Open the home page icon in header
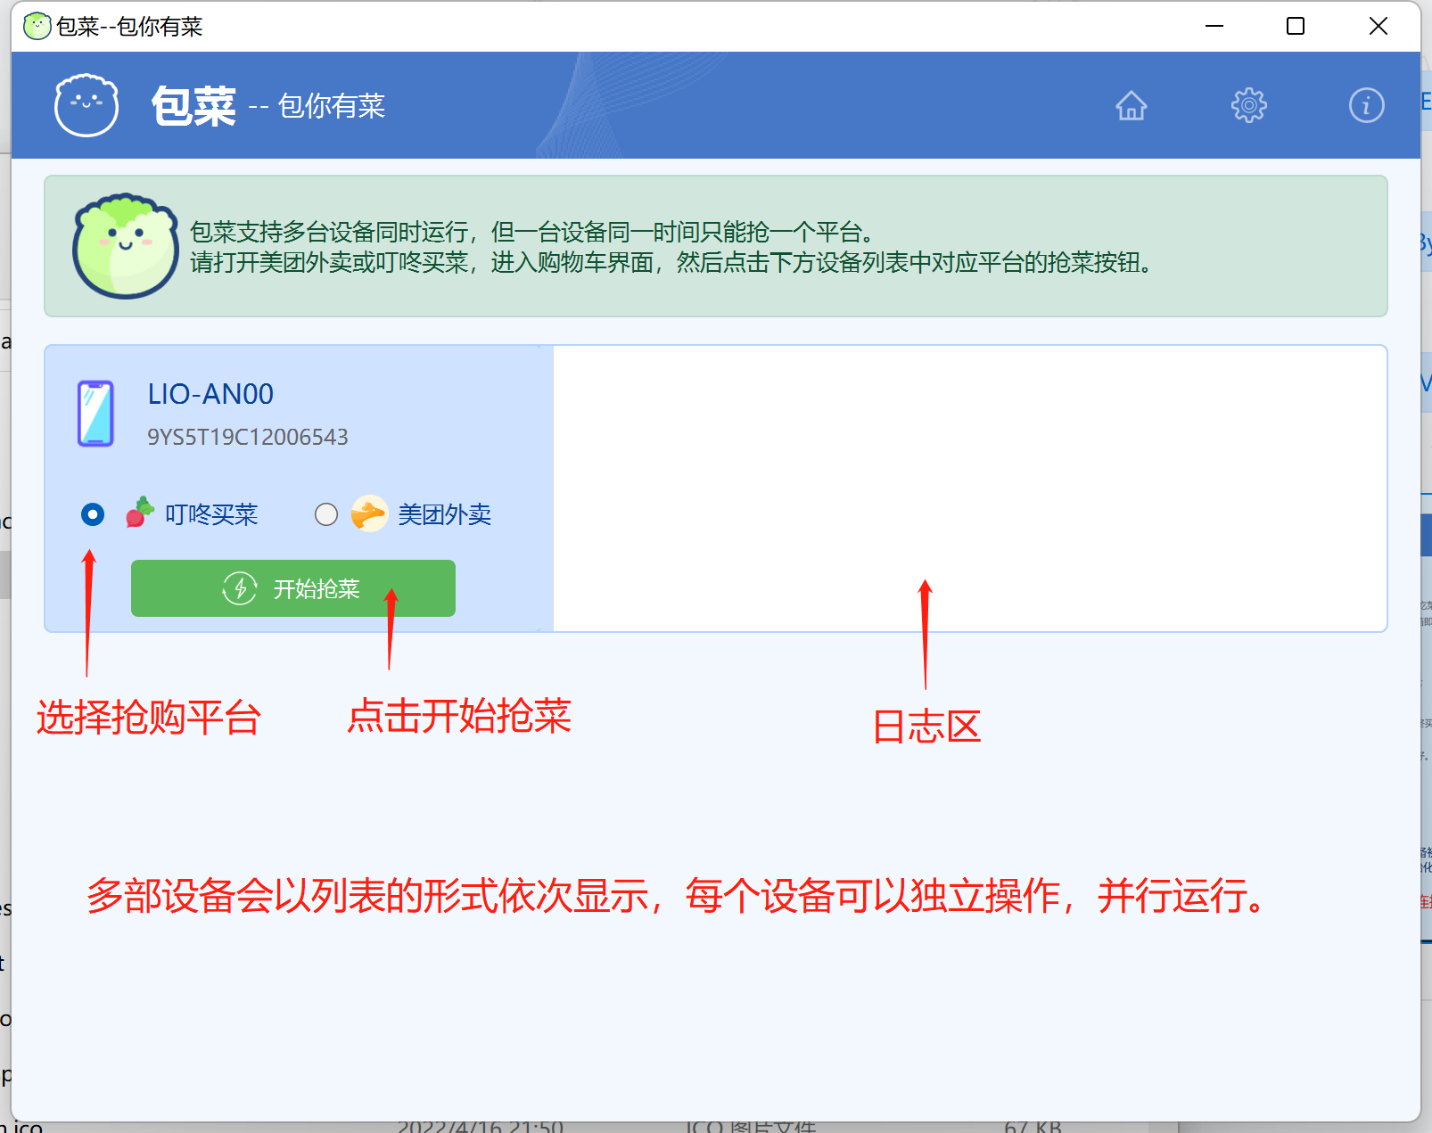 pyautogui.click(x=1131, y=105)
